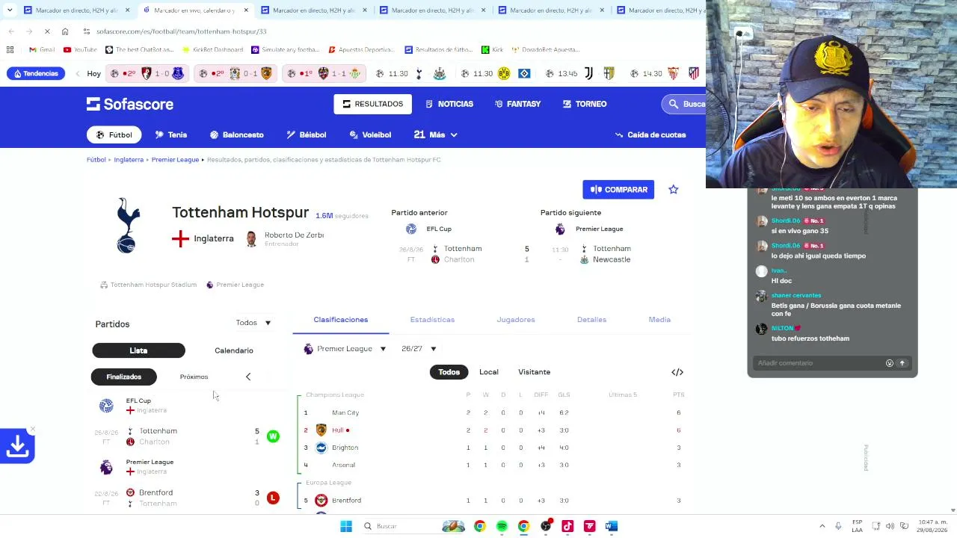This screenshot has width=957, height=538.
Task: Open the EFL Cup competition logo in Partidos
Action: coord(106,405)
